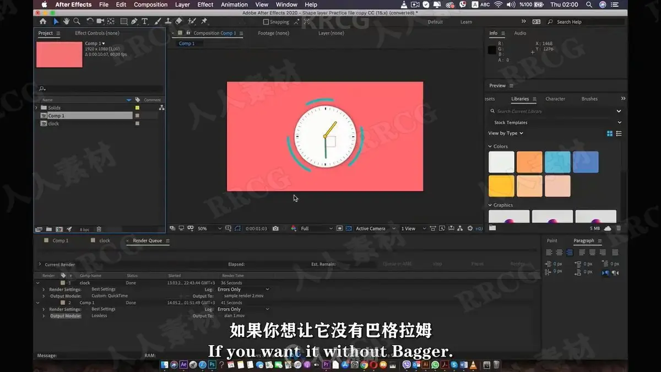
Task: Create new folder in Project panel
Action: click(49, 229)
